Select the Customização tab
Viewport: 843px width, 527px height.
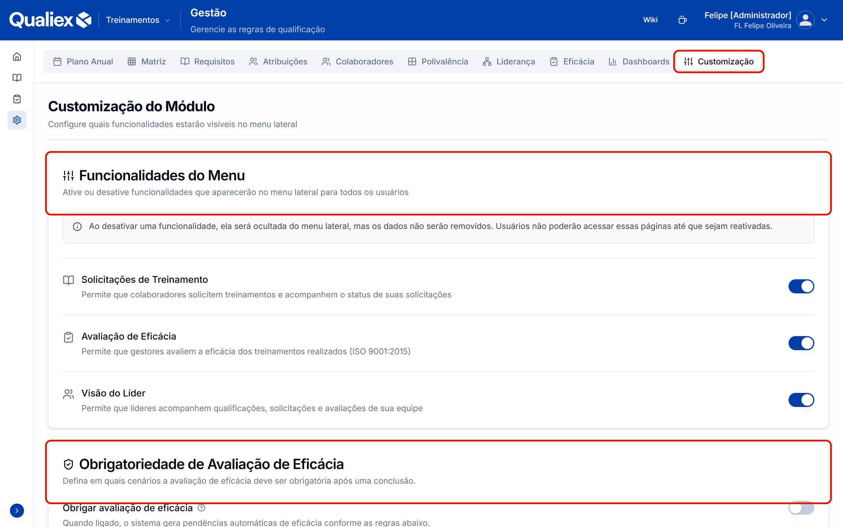pos(719,62)
